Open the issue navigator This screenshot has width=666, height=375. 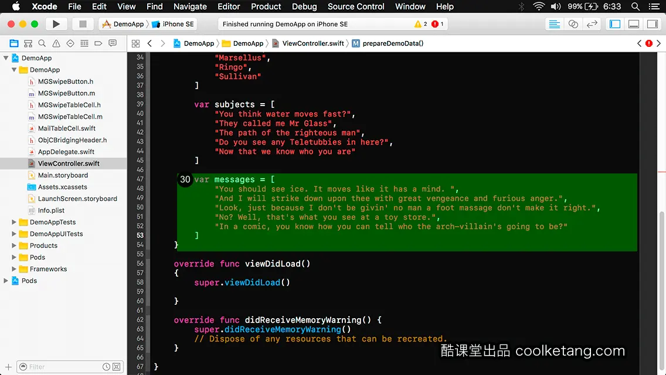coord(56,43)
